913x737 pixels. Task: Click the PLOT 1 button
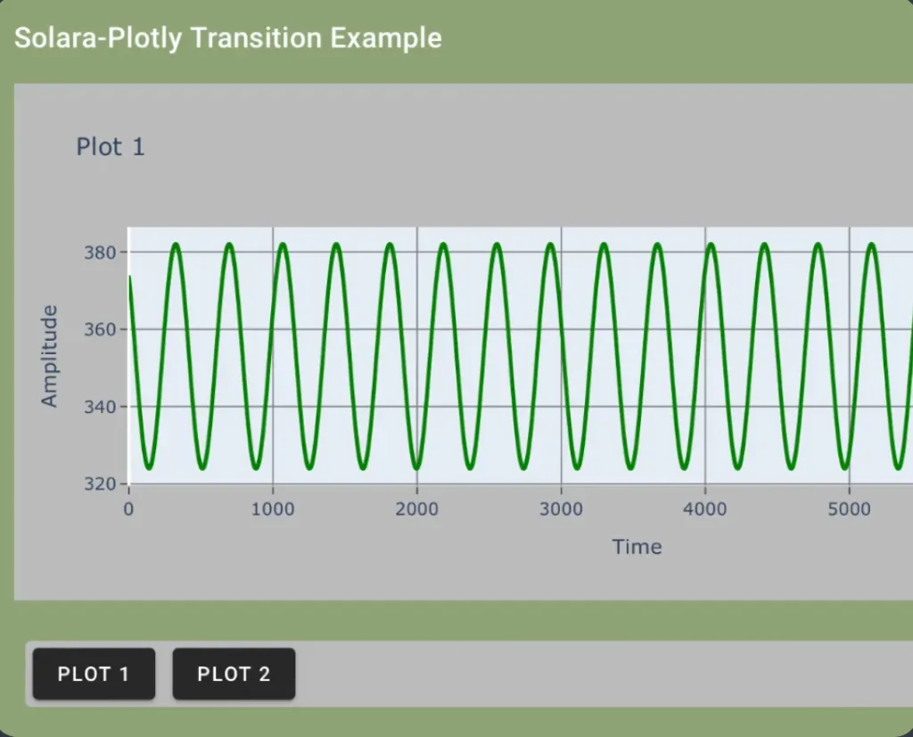[x=94, y=674]
